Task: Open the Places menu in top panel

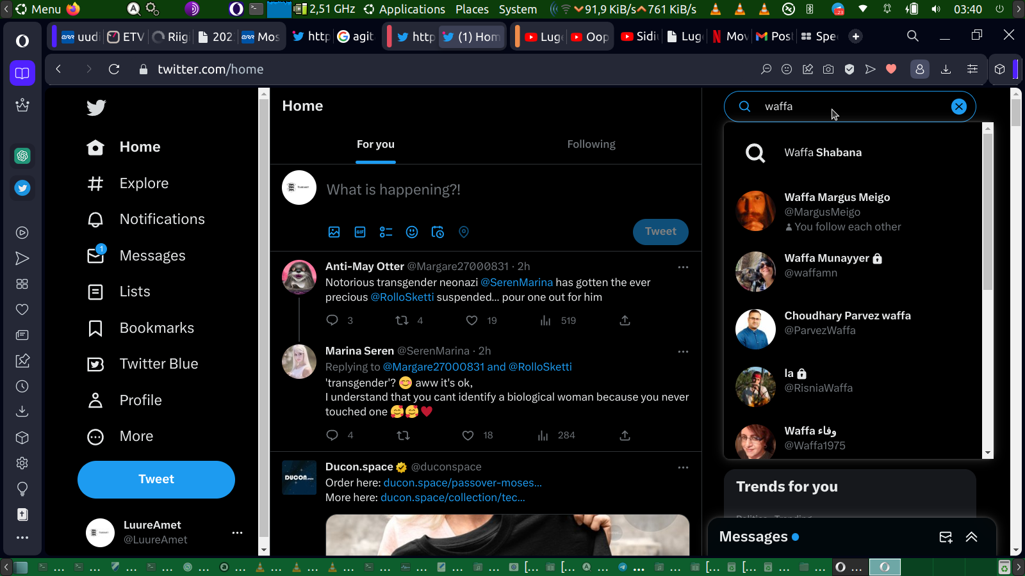Action: point(472,9)
